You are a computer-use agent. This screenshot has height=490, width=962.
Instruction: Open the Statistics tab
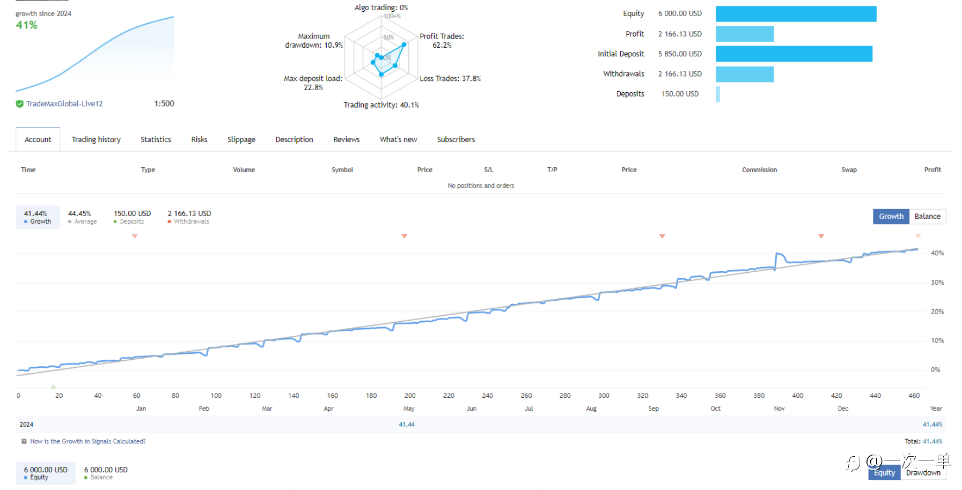click(156, 139)
